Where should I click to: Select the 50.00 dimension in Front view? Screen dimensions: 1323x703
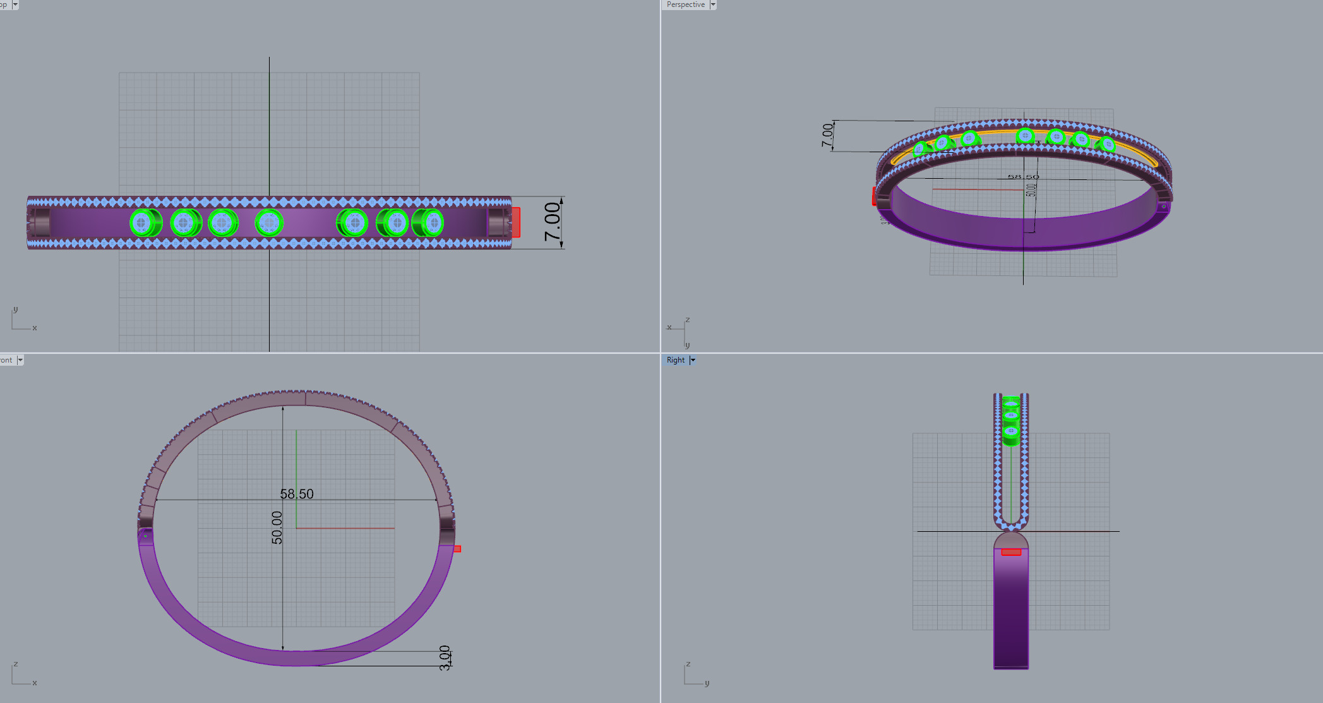[277, 527]
